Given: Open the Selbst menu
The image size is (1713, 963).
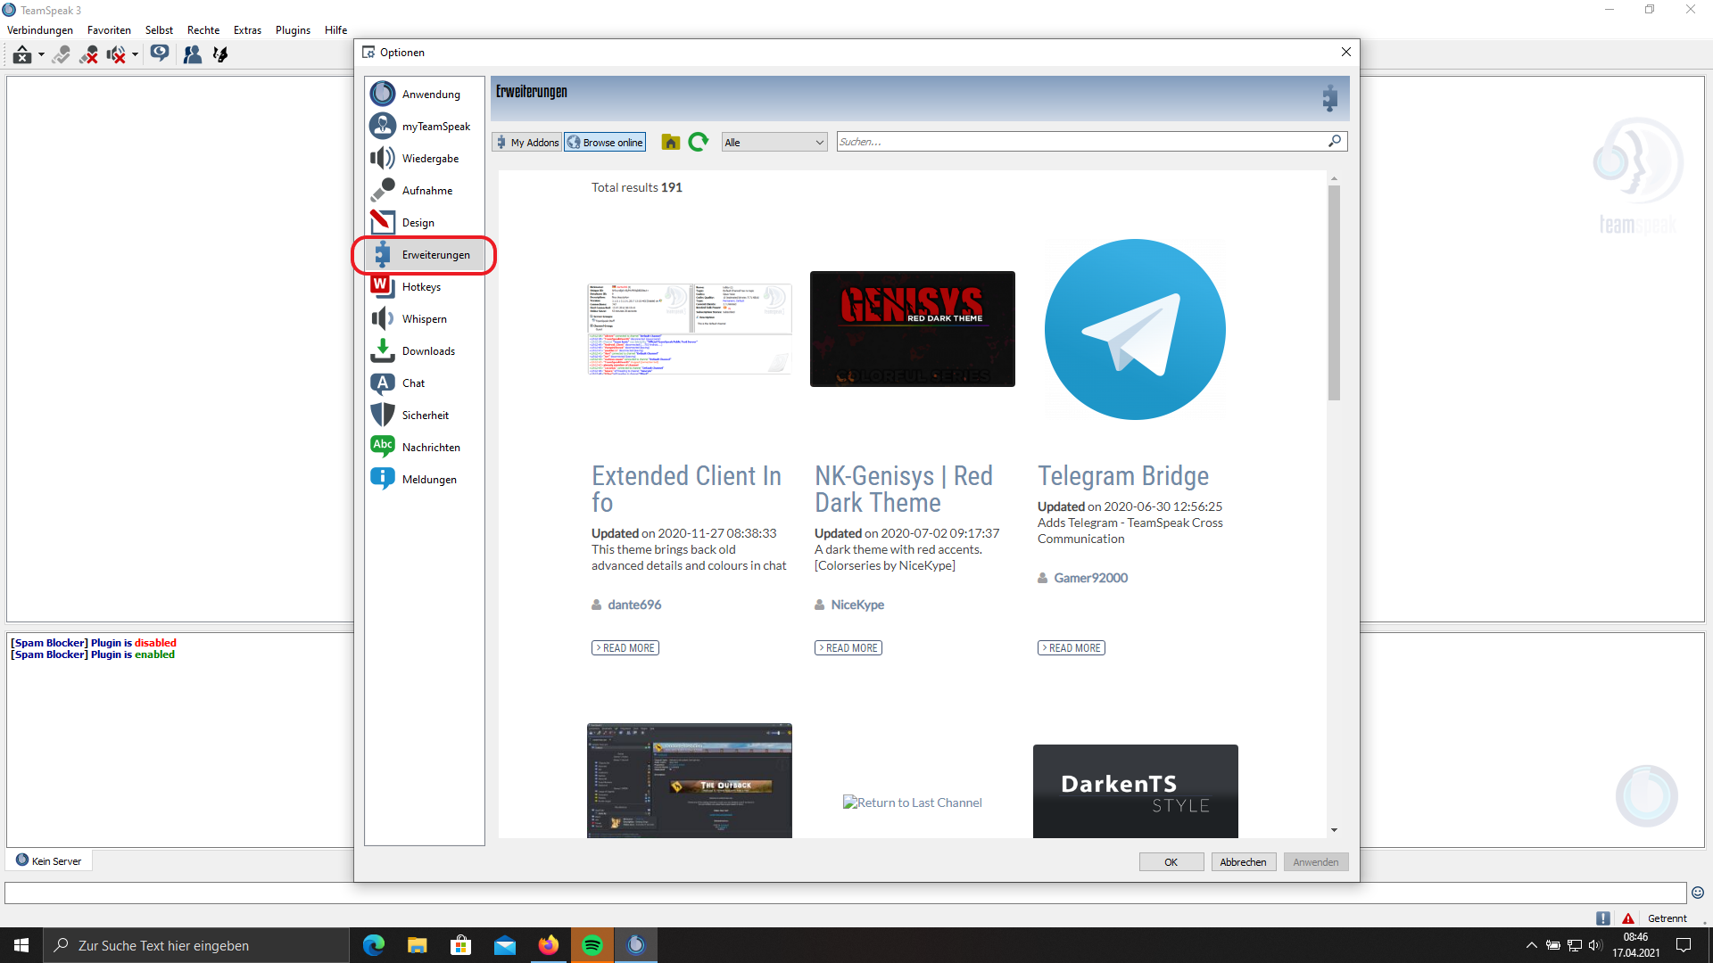Looking at the screenshot, I should pyautogui.click(x=159, y=29).
